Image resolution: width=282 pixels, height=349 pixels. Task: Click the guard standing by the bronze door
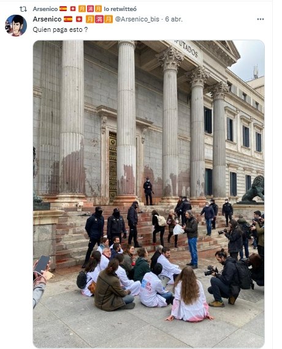[x=148, y=191]
